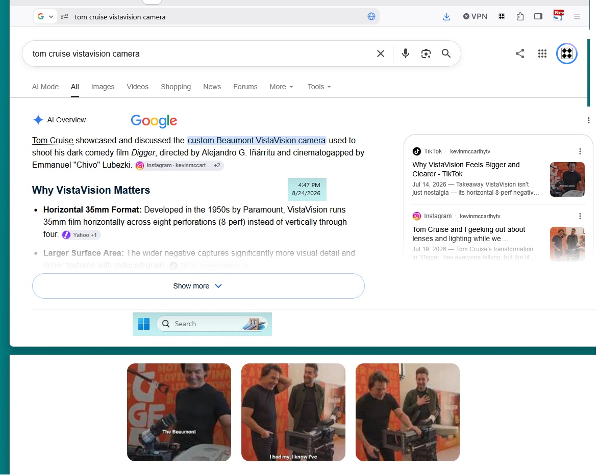Open search engine selector dropdown in address bar
598x475 pixels.
coord(45,16)
